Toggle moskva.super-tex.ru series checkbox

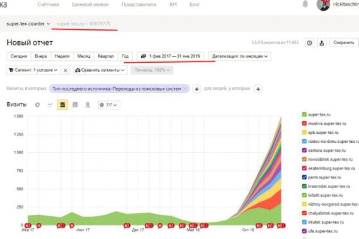coord(304,124)
